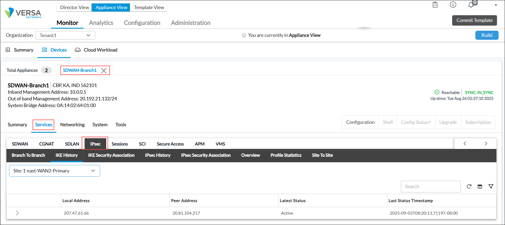Viewport: 505px width, 225px height.
Task: Show more service tabs with right arrow
Action: click(486, 144)
